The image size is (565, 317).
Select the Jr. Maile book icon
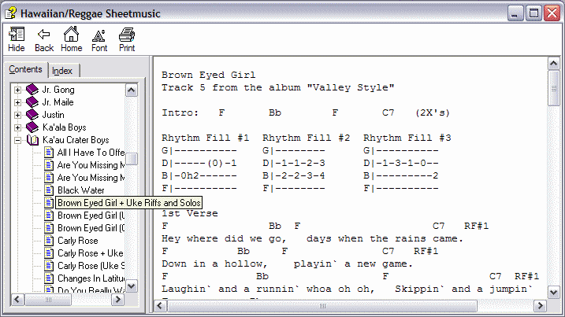tap(32, 101)
